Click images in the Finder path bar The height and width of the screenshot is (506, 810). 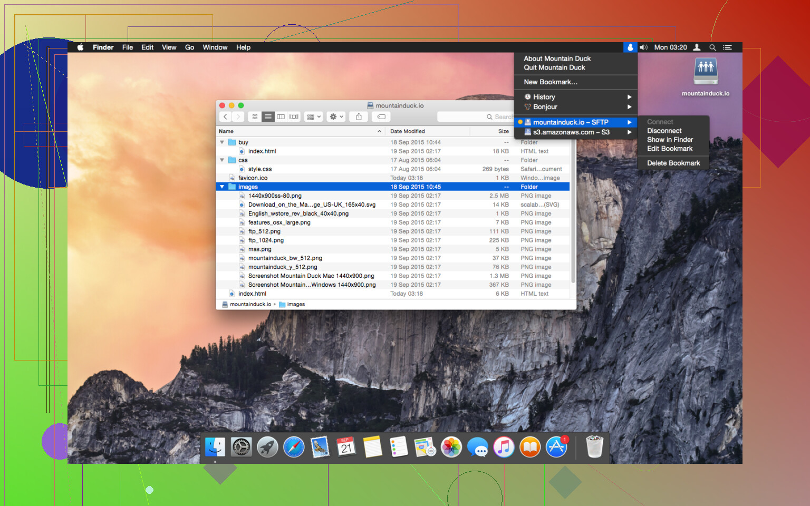[x=292, y=304]
